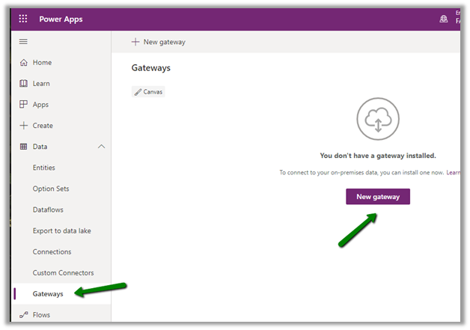
Task: Click the Data table icon
Action: coord(23,147)
